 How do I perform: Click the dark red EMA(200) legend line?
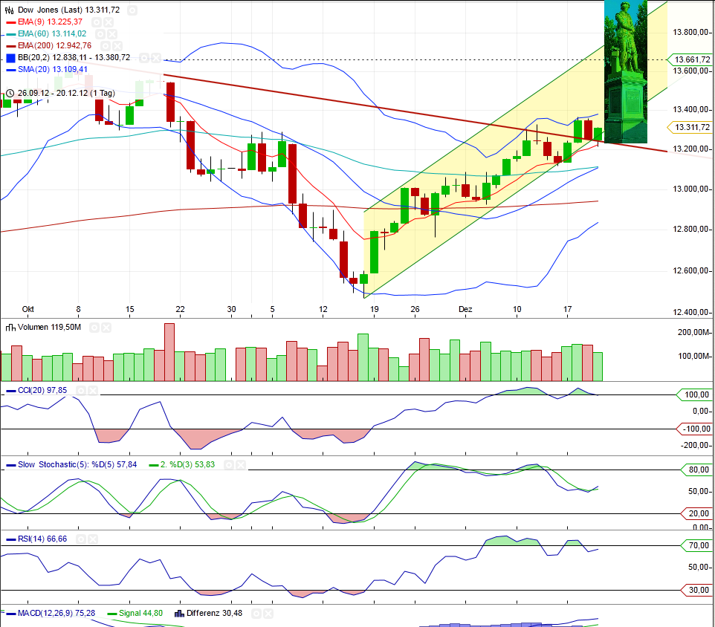pyautogui.click(x=11, y=46)
